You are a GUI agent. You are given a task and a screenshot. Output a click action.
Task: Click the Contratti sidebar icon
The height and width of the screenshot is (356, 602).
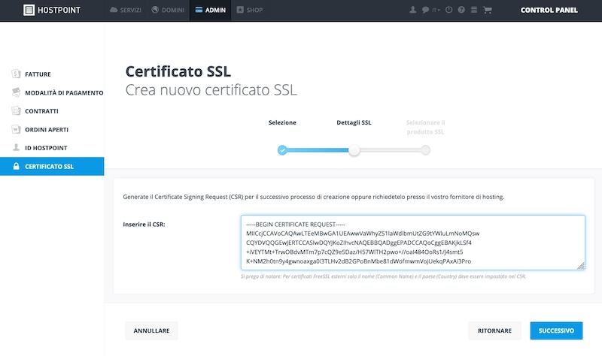tap(16, 110)
